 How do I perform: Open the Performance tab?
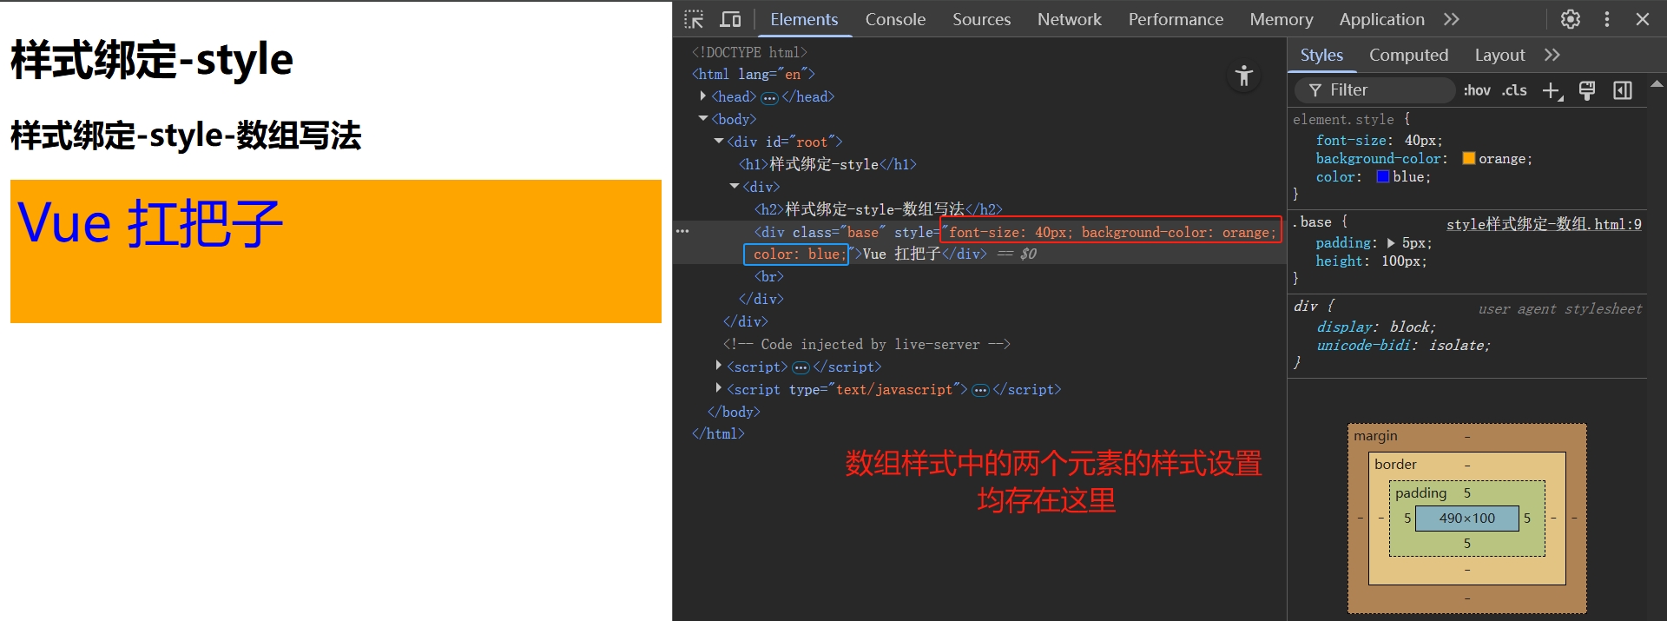pos(1176,19)
